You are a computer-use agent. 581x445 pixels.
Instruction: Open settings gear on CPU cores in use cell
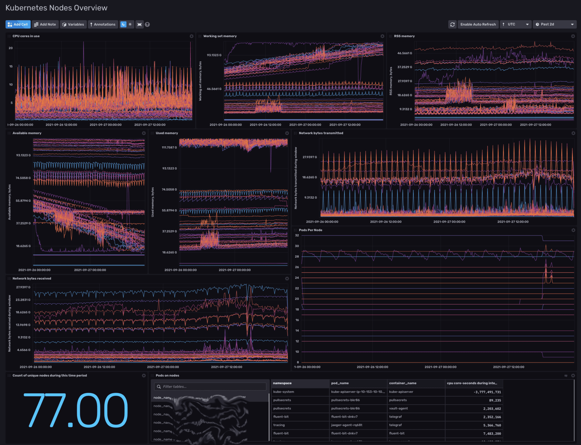(191, 36)
